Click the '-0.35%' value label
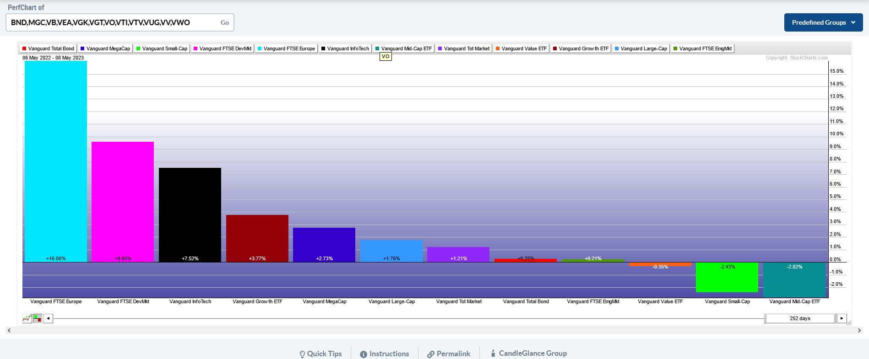 coord(660,267)
